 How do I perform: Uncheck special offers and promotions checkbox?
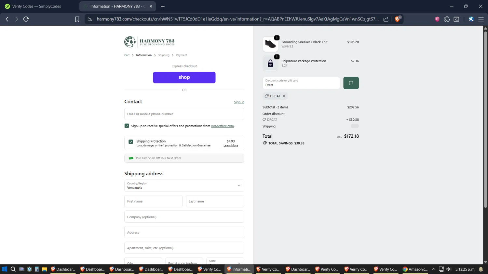point(127,126)
